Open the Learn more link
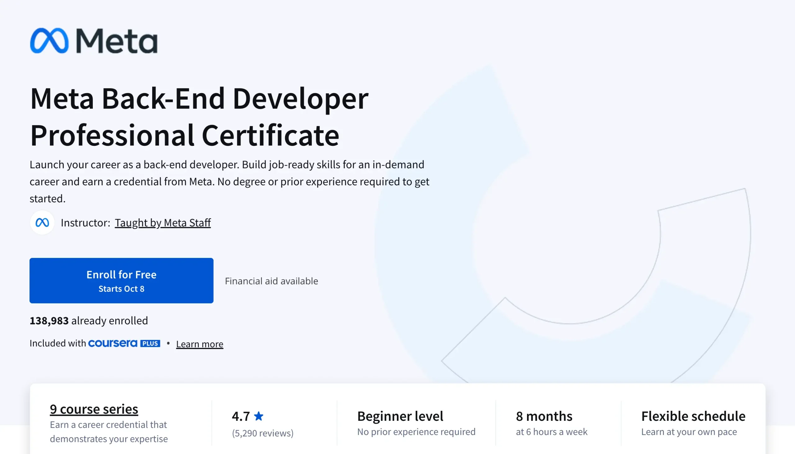 click(199, 344)
